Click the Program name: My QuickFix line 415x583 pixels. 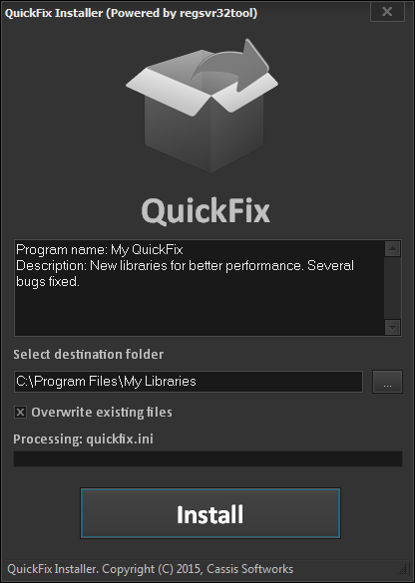coord(100,249)
